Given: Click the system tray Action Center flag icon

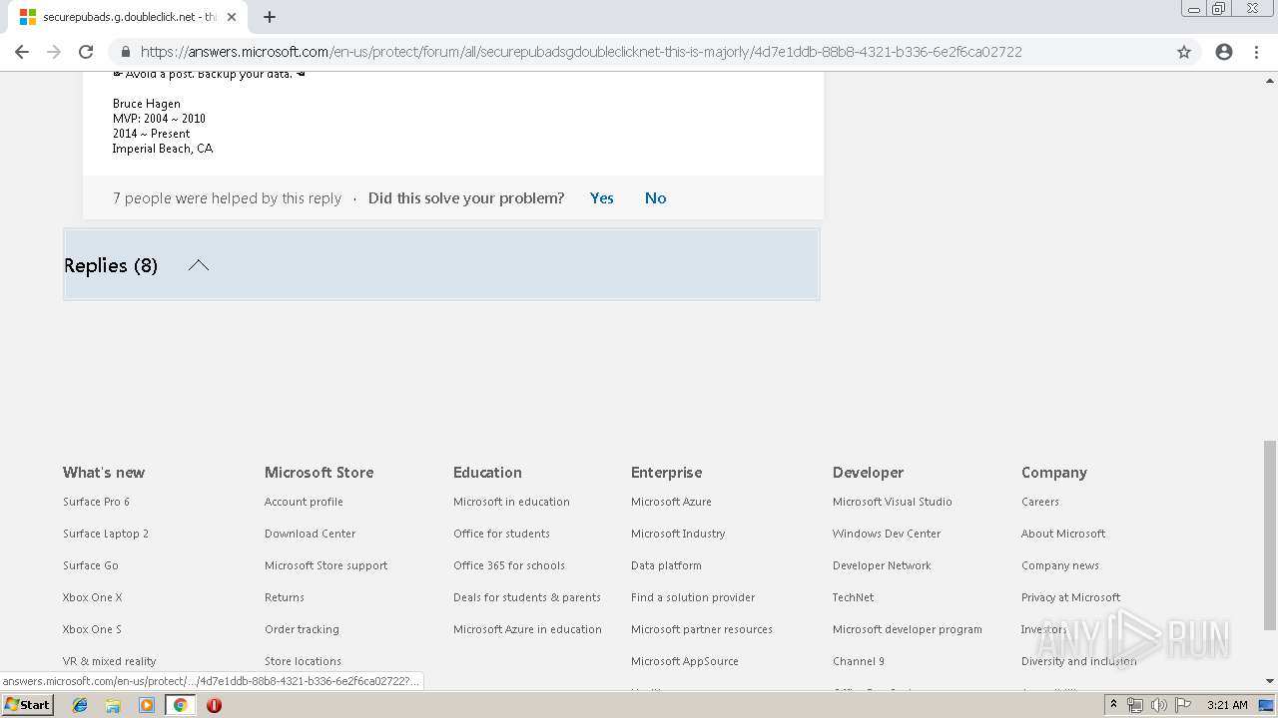Looking at the screenshot, I should 1181,705.
